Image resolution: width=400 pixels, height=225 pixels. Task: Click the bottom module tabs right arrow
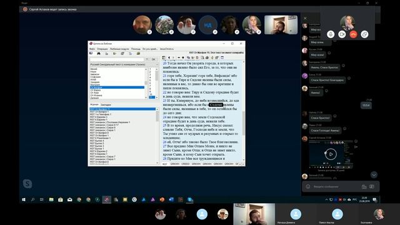(x=242, y=164)
